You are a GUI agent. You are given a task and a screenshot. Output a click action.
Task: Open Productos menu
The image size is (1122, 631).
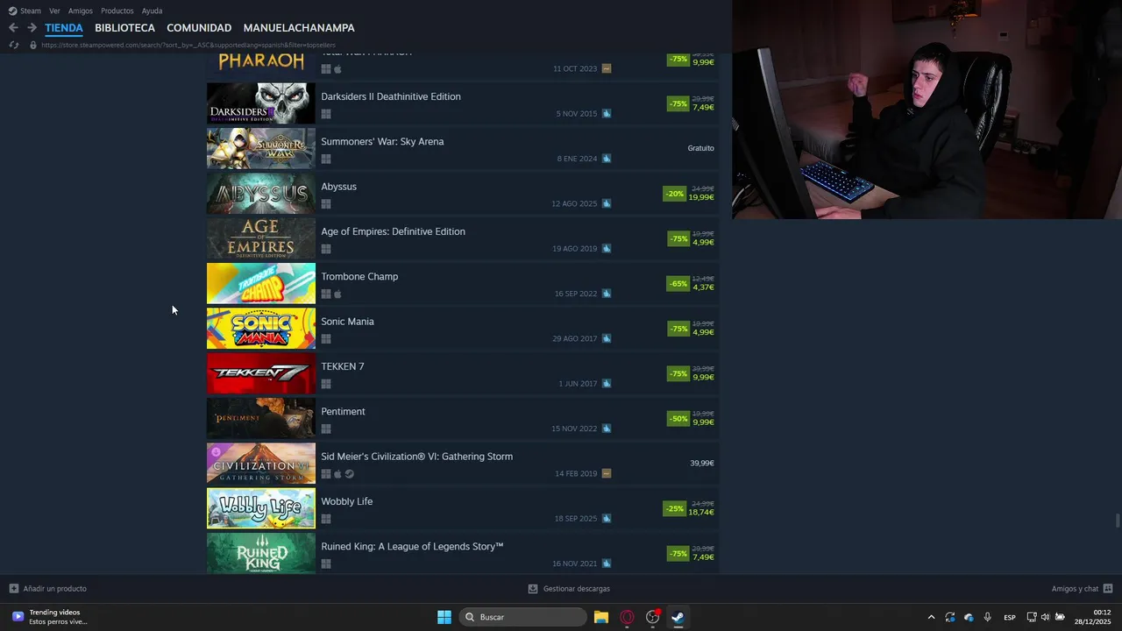[117, 11]
